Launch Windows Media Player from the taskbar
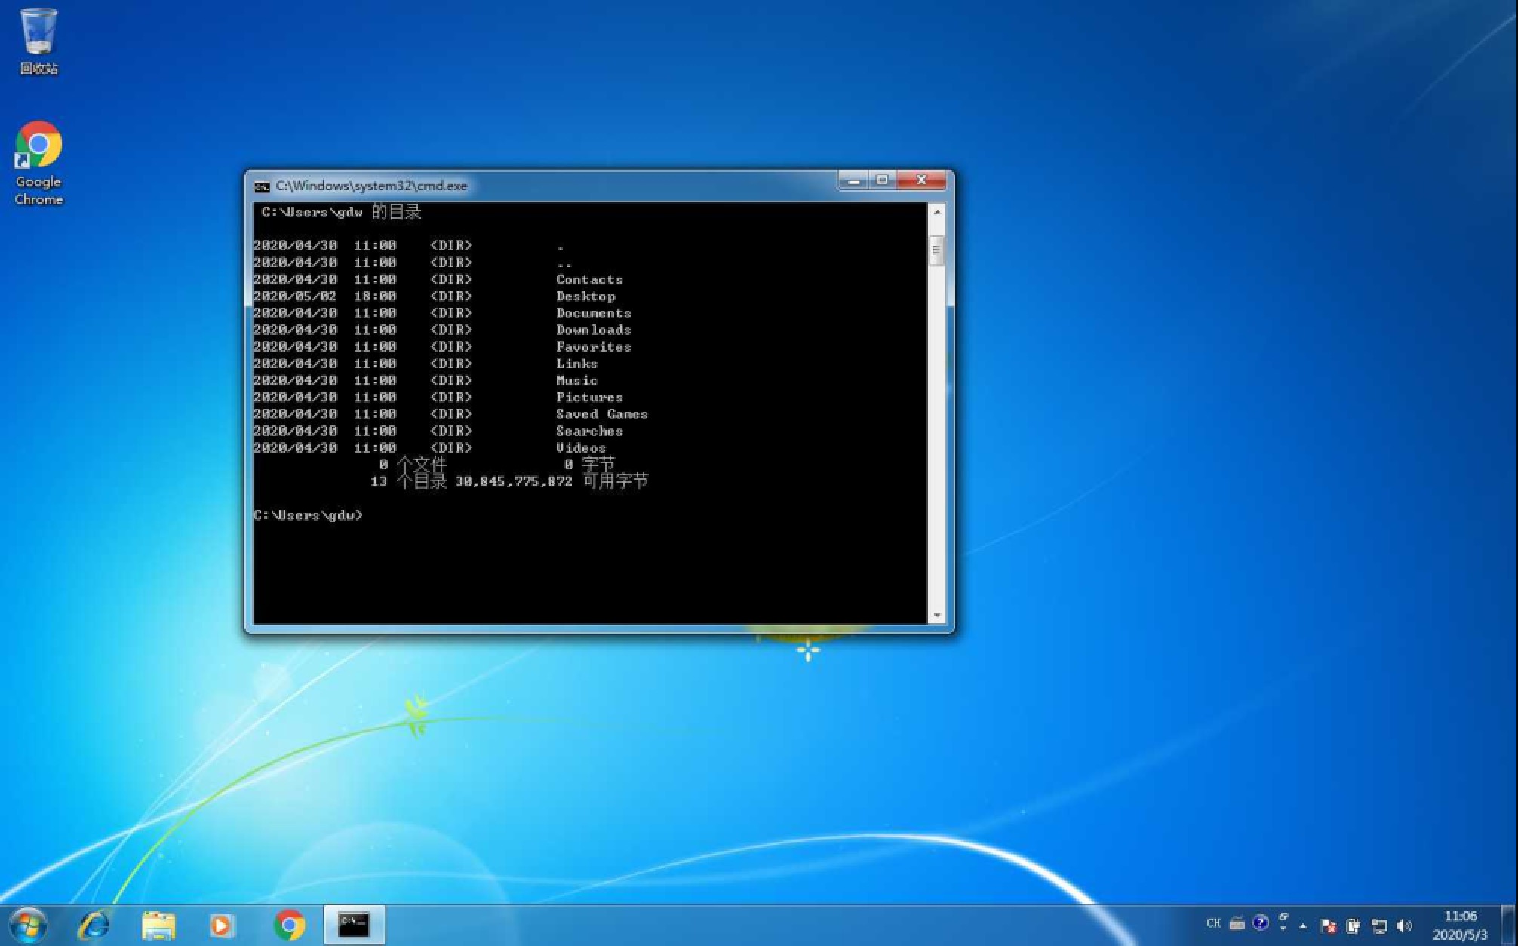The image size is (1518, 946). click(x=221, y=923)
